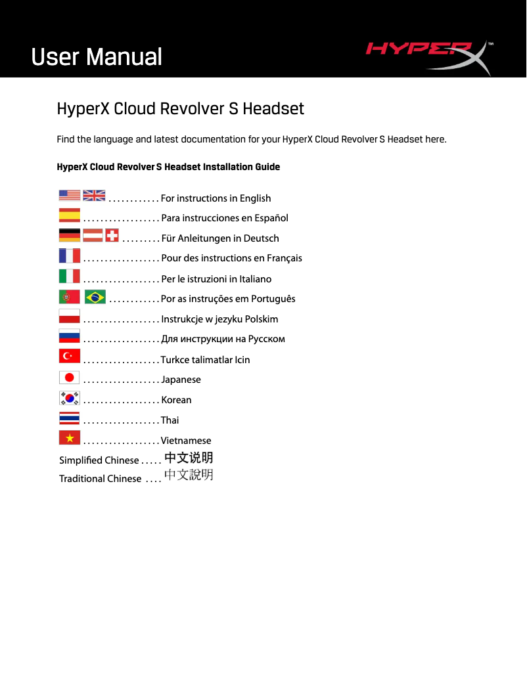The width and height of the screenshot is (527, 681).
Task: Select the French flag icon
Action: [69, 255]
